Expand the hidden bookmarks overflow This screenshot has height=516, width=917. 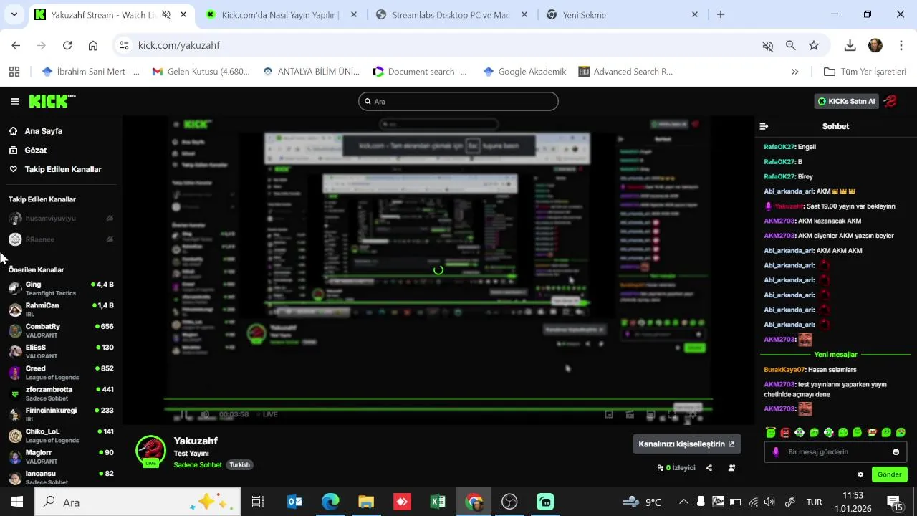794,71
